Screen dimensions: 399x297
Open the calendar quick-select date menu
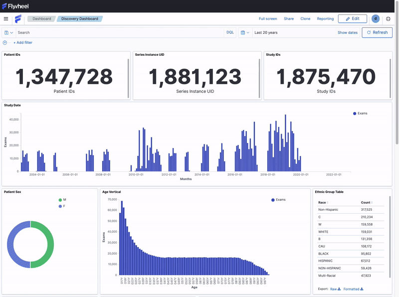pos(244,32)
